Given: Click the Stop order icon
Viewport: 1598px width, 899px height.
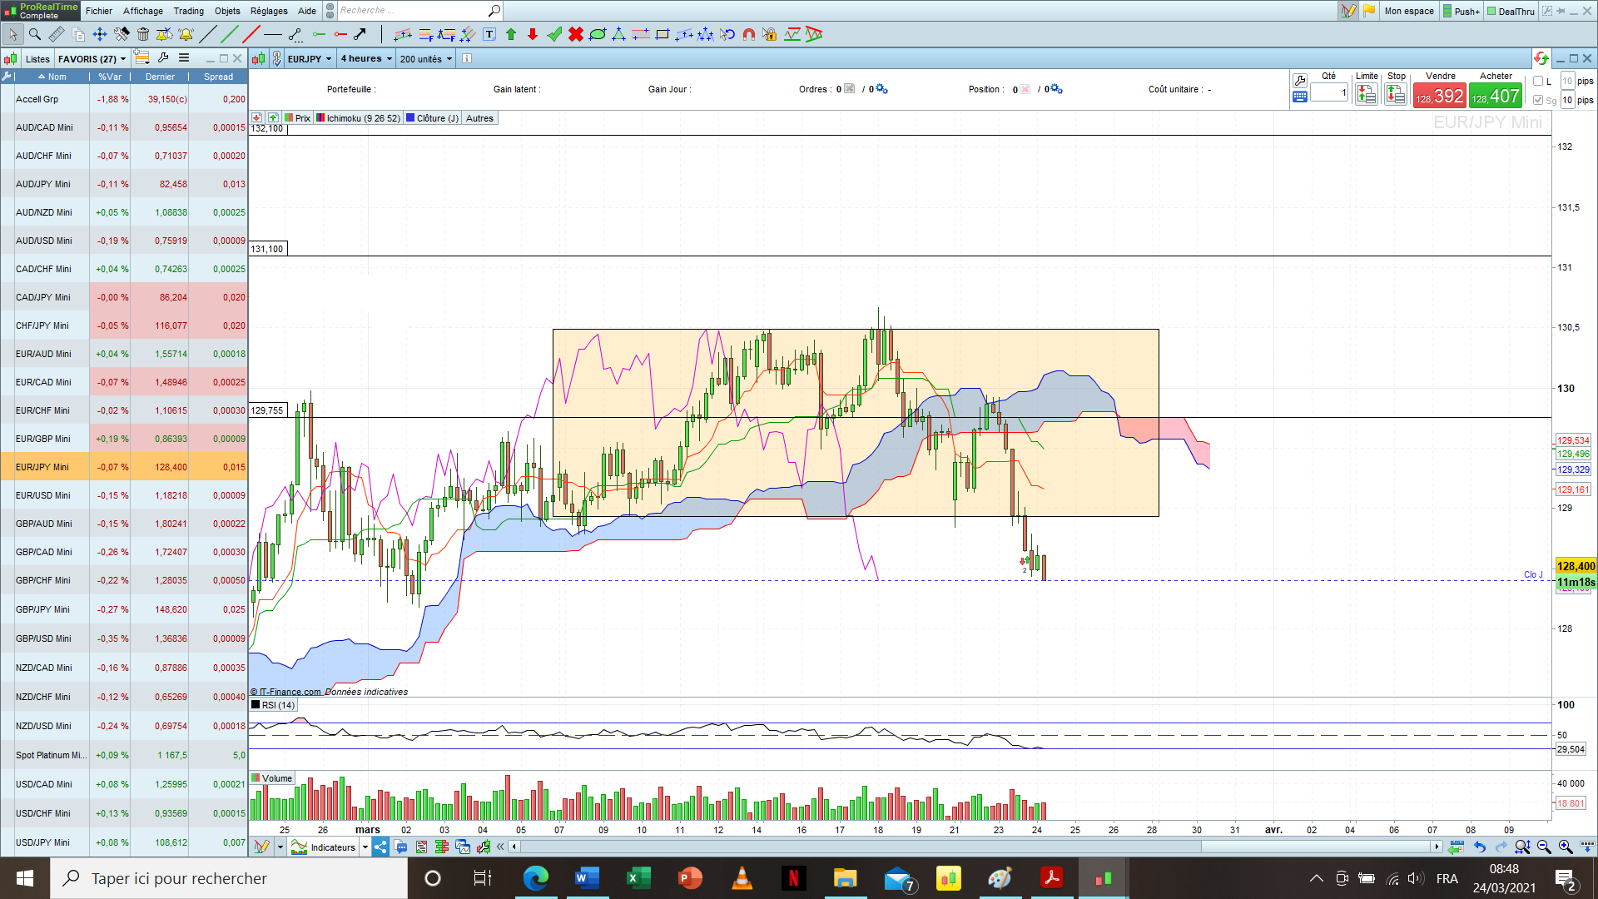Looking at the screenshot, I should (1396, 94).
